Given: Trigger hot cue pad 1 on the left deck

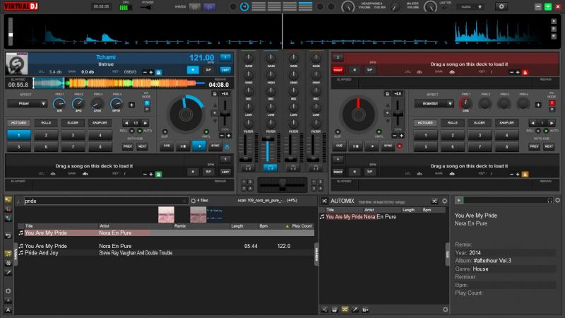Looking at the screenshot, I should point(19,135).
